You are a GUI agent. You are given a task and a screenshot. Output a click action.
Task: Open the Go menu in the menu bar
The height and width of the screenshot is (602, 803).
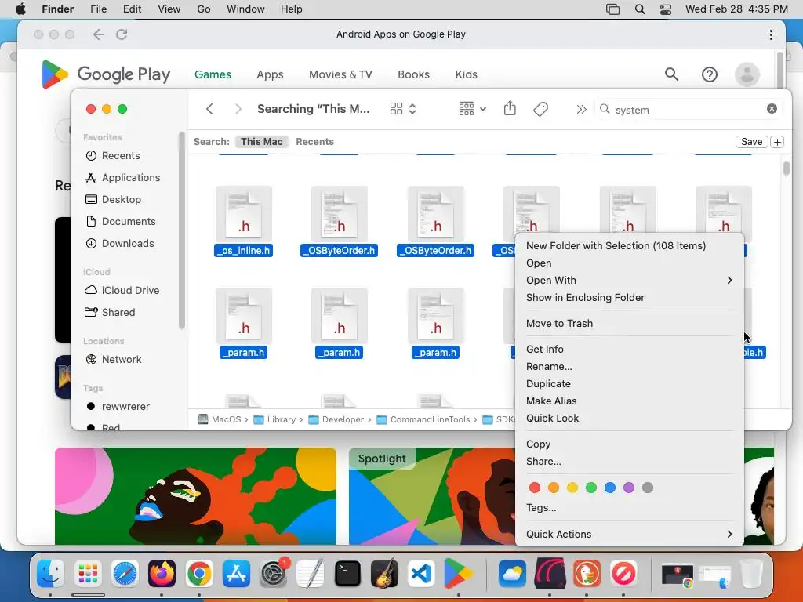tap(203, 9)
